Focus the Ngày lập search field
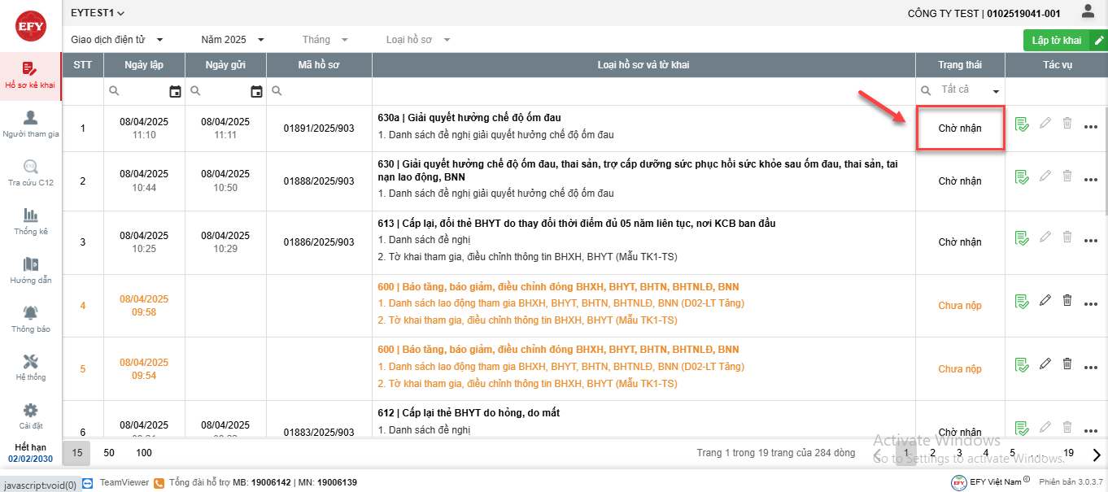The image size is (1108, 492). tap(143, 91)
